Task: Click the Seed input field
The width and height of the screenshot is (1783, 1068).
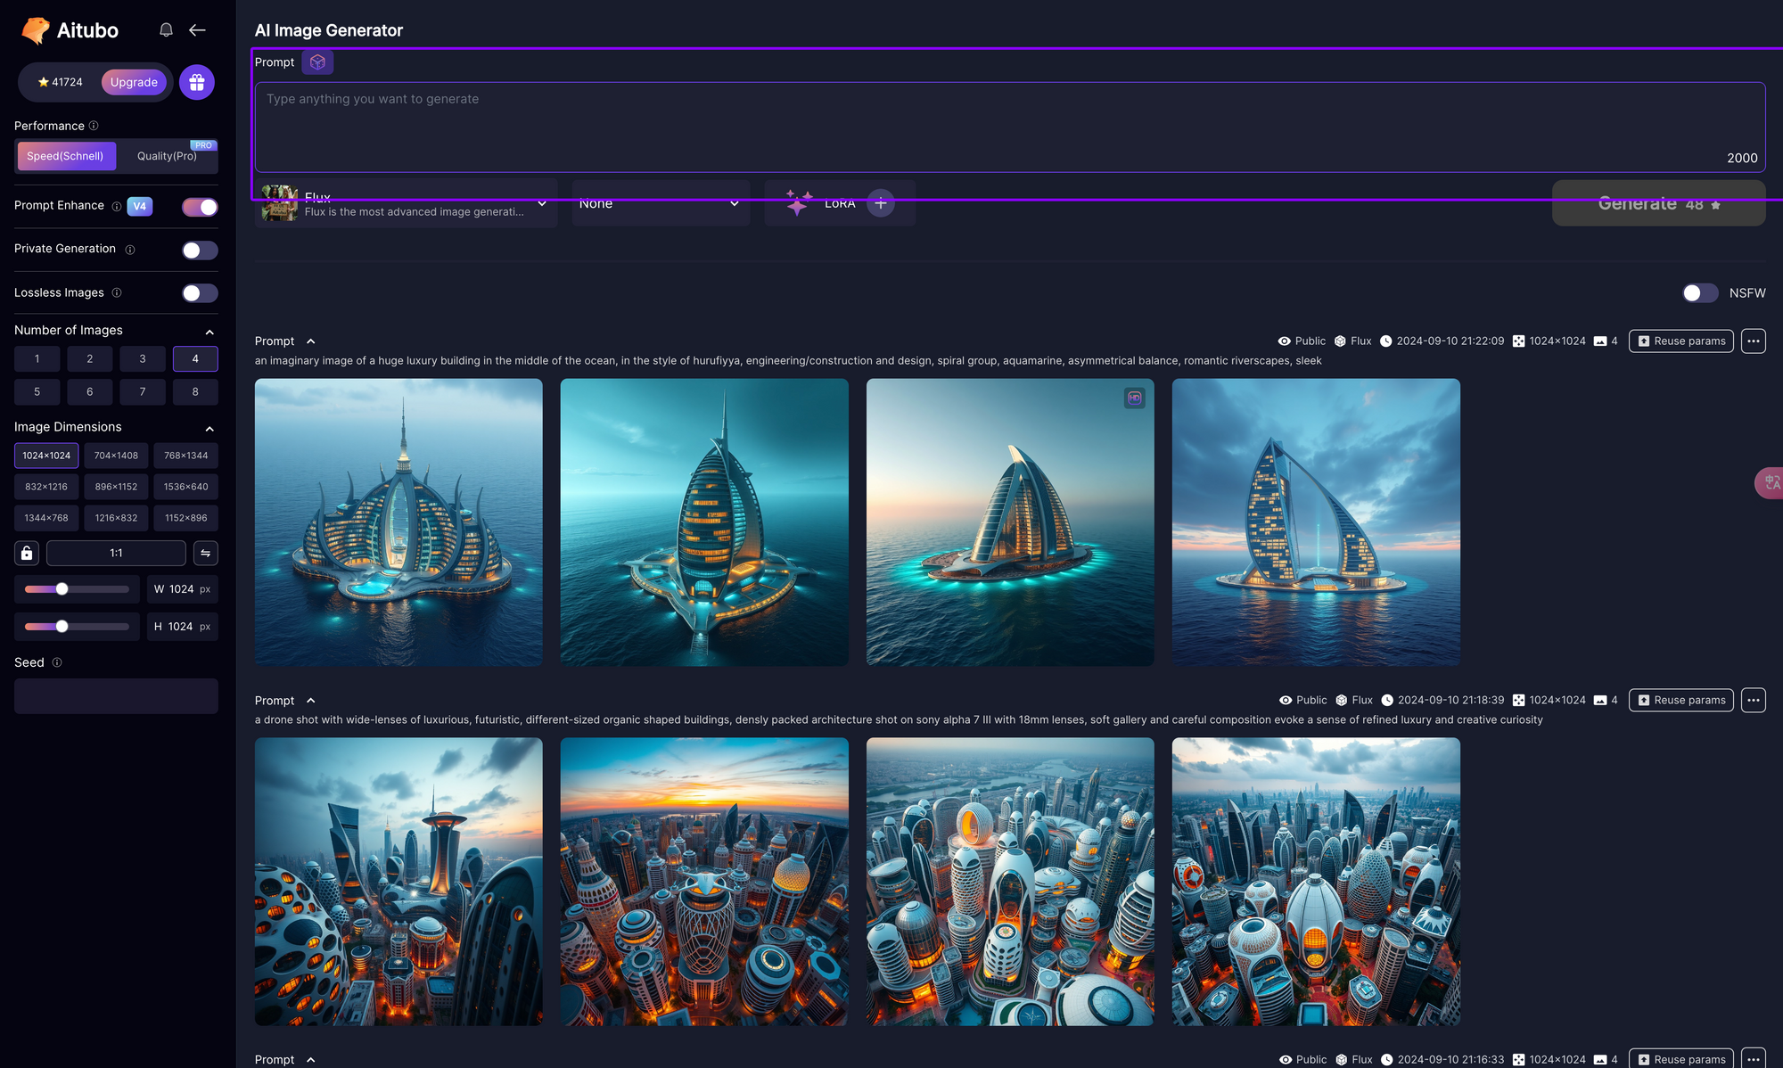Action: click(x=116, y=696)
